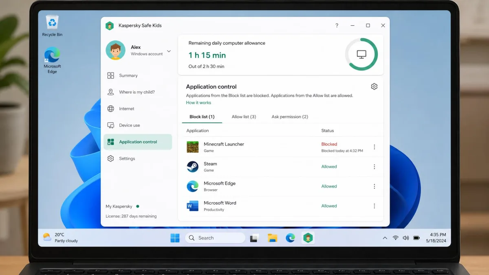This screenshot has width=489, height=275.
Task: Open the help question mark icon
Action: [337, 25]
